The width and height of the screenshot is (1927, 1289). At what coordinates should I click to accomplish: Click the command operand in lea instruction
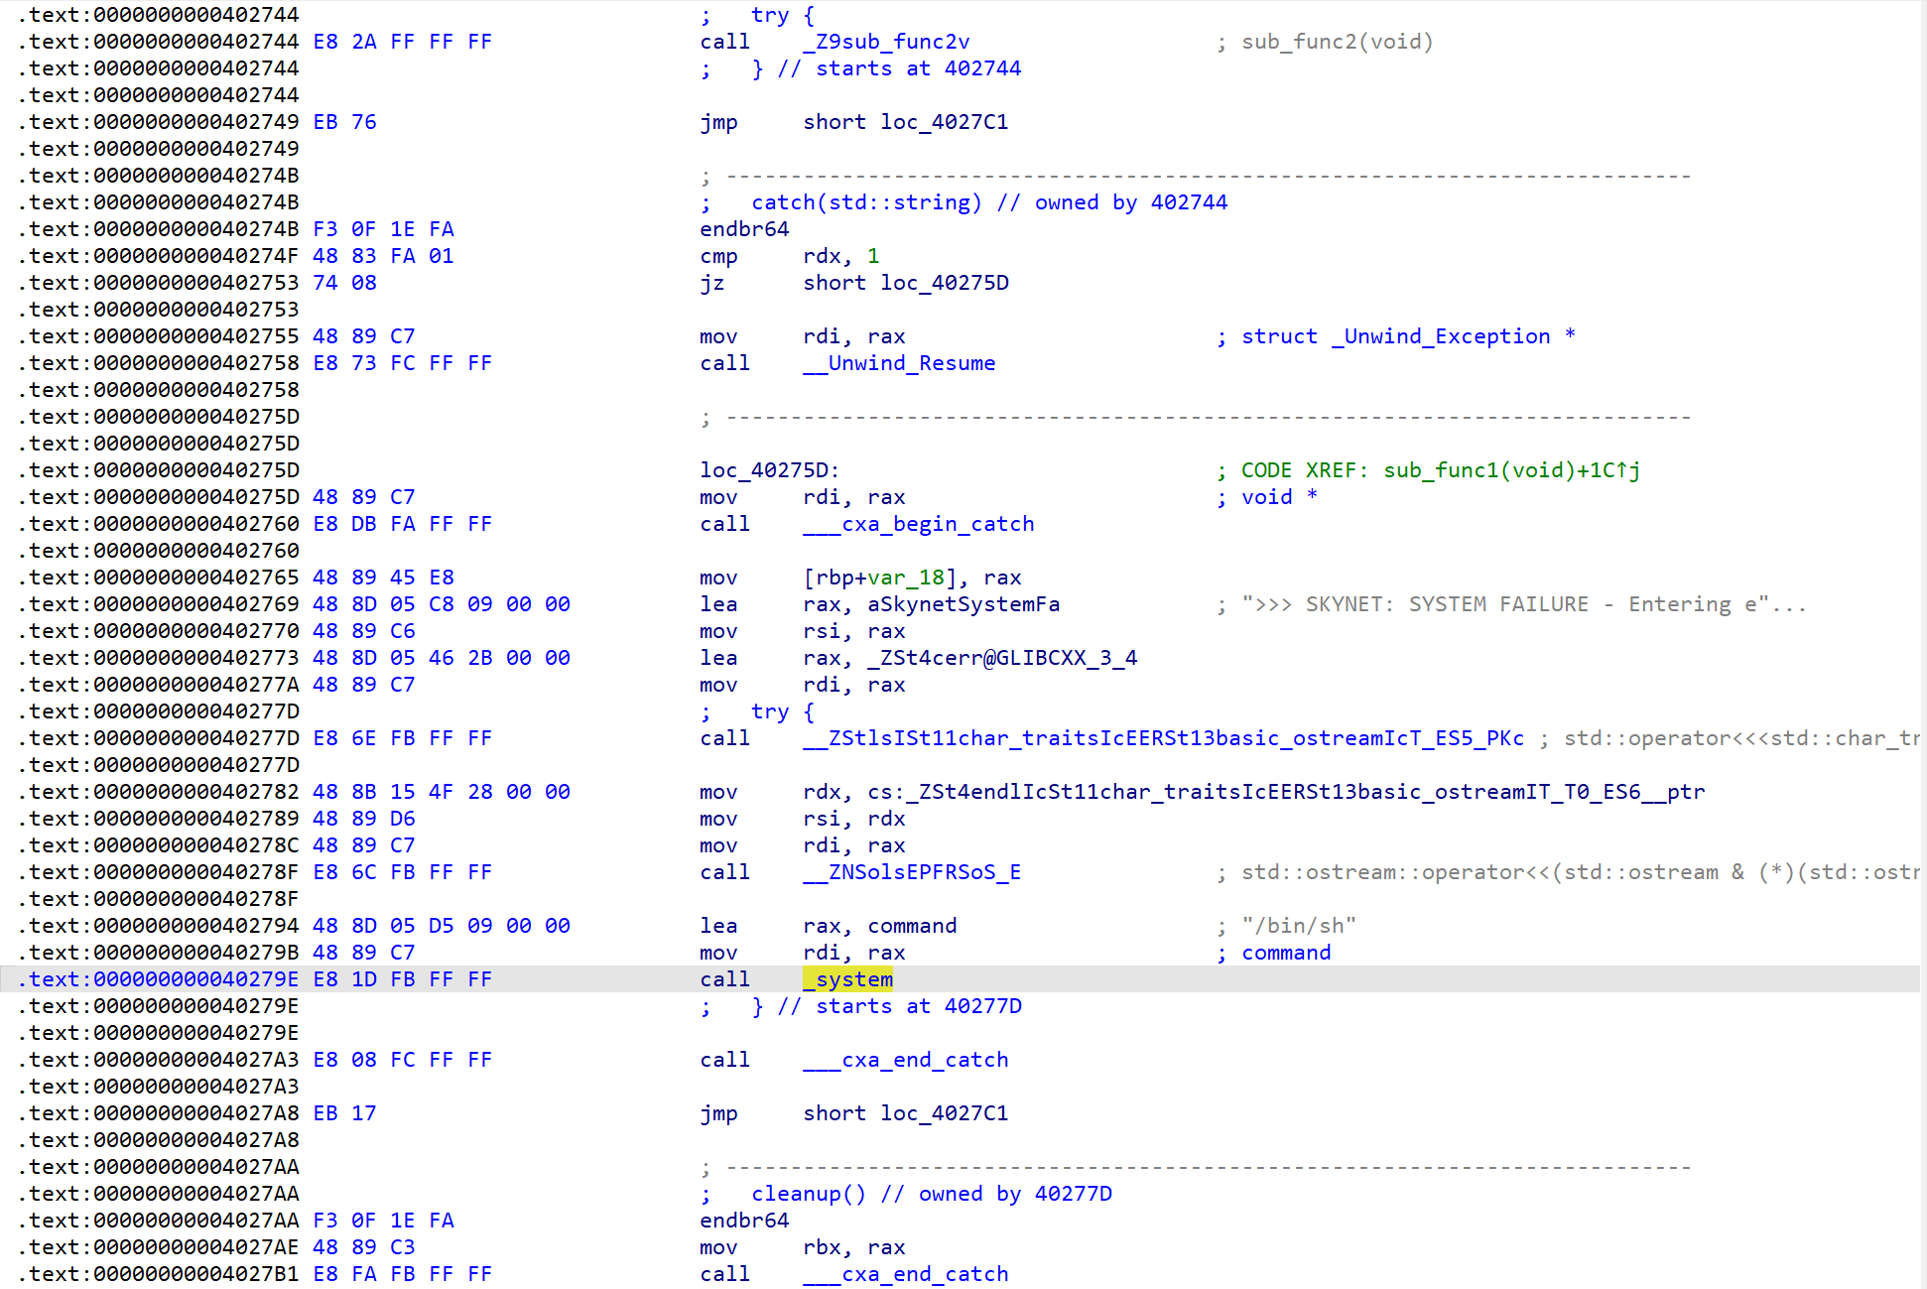coord(912,926)
